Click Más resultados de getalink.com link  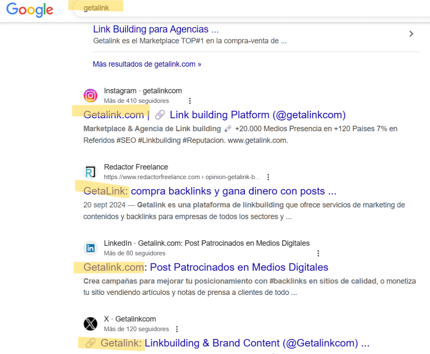tap(147, 64)
